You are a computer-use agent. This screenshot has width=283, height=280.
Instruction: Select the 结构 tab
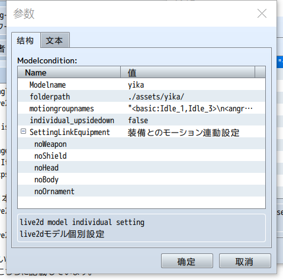(25, 41)
